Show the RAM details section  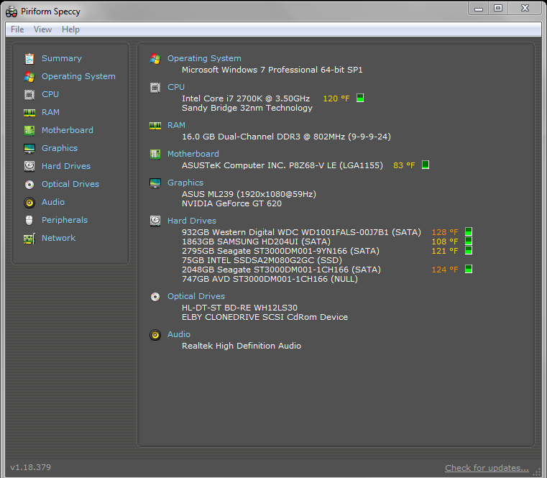[50, 112]
